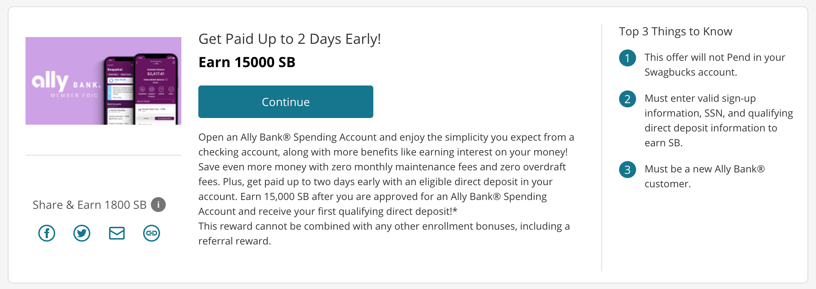Share the offer via email envelope icon

117,233
